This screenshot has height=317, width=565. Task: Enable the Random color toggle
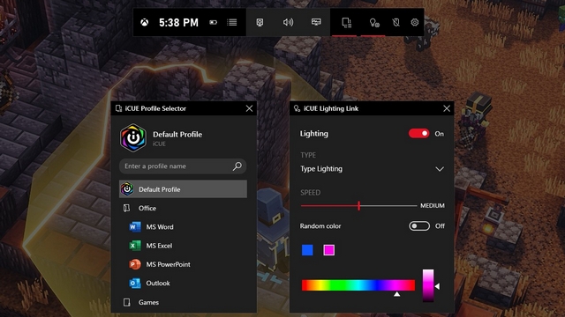pos(419,226)
